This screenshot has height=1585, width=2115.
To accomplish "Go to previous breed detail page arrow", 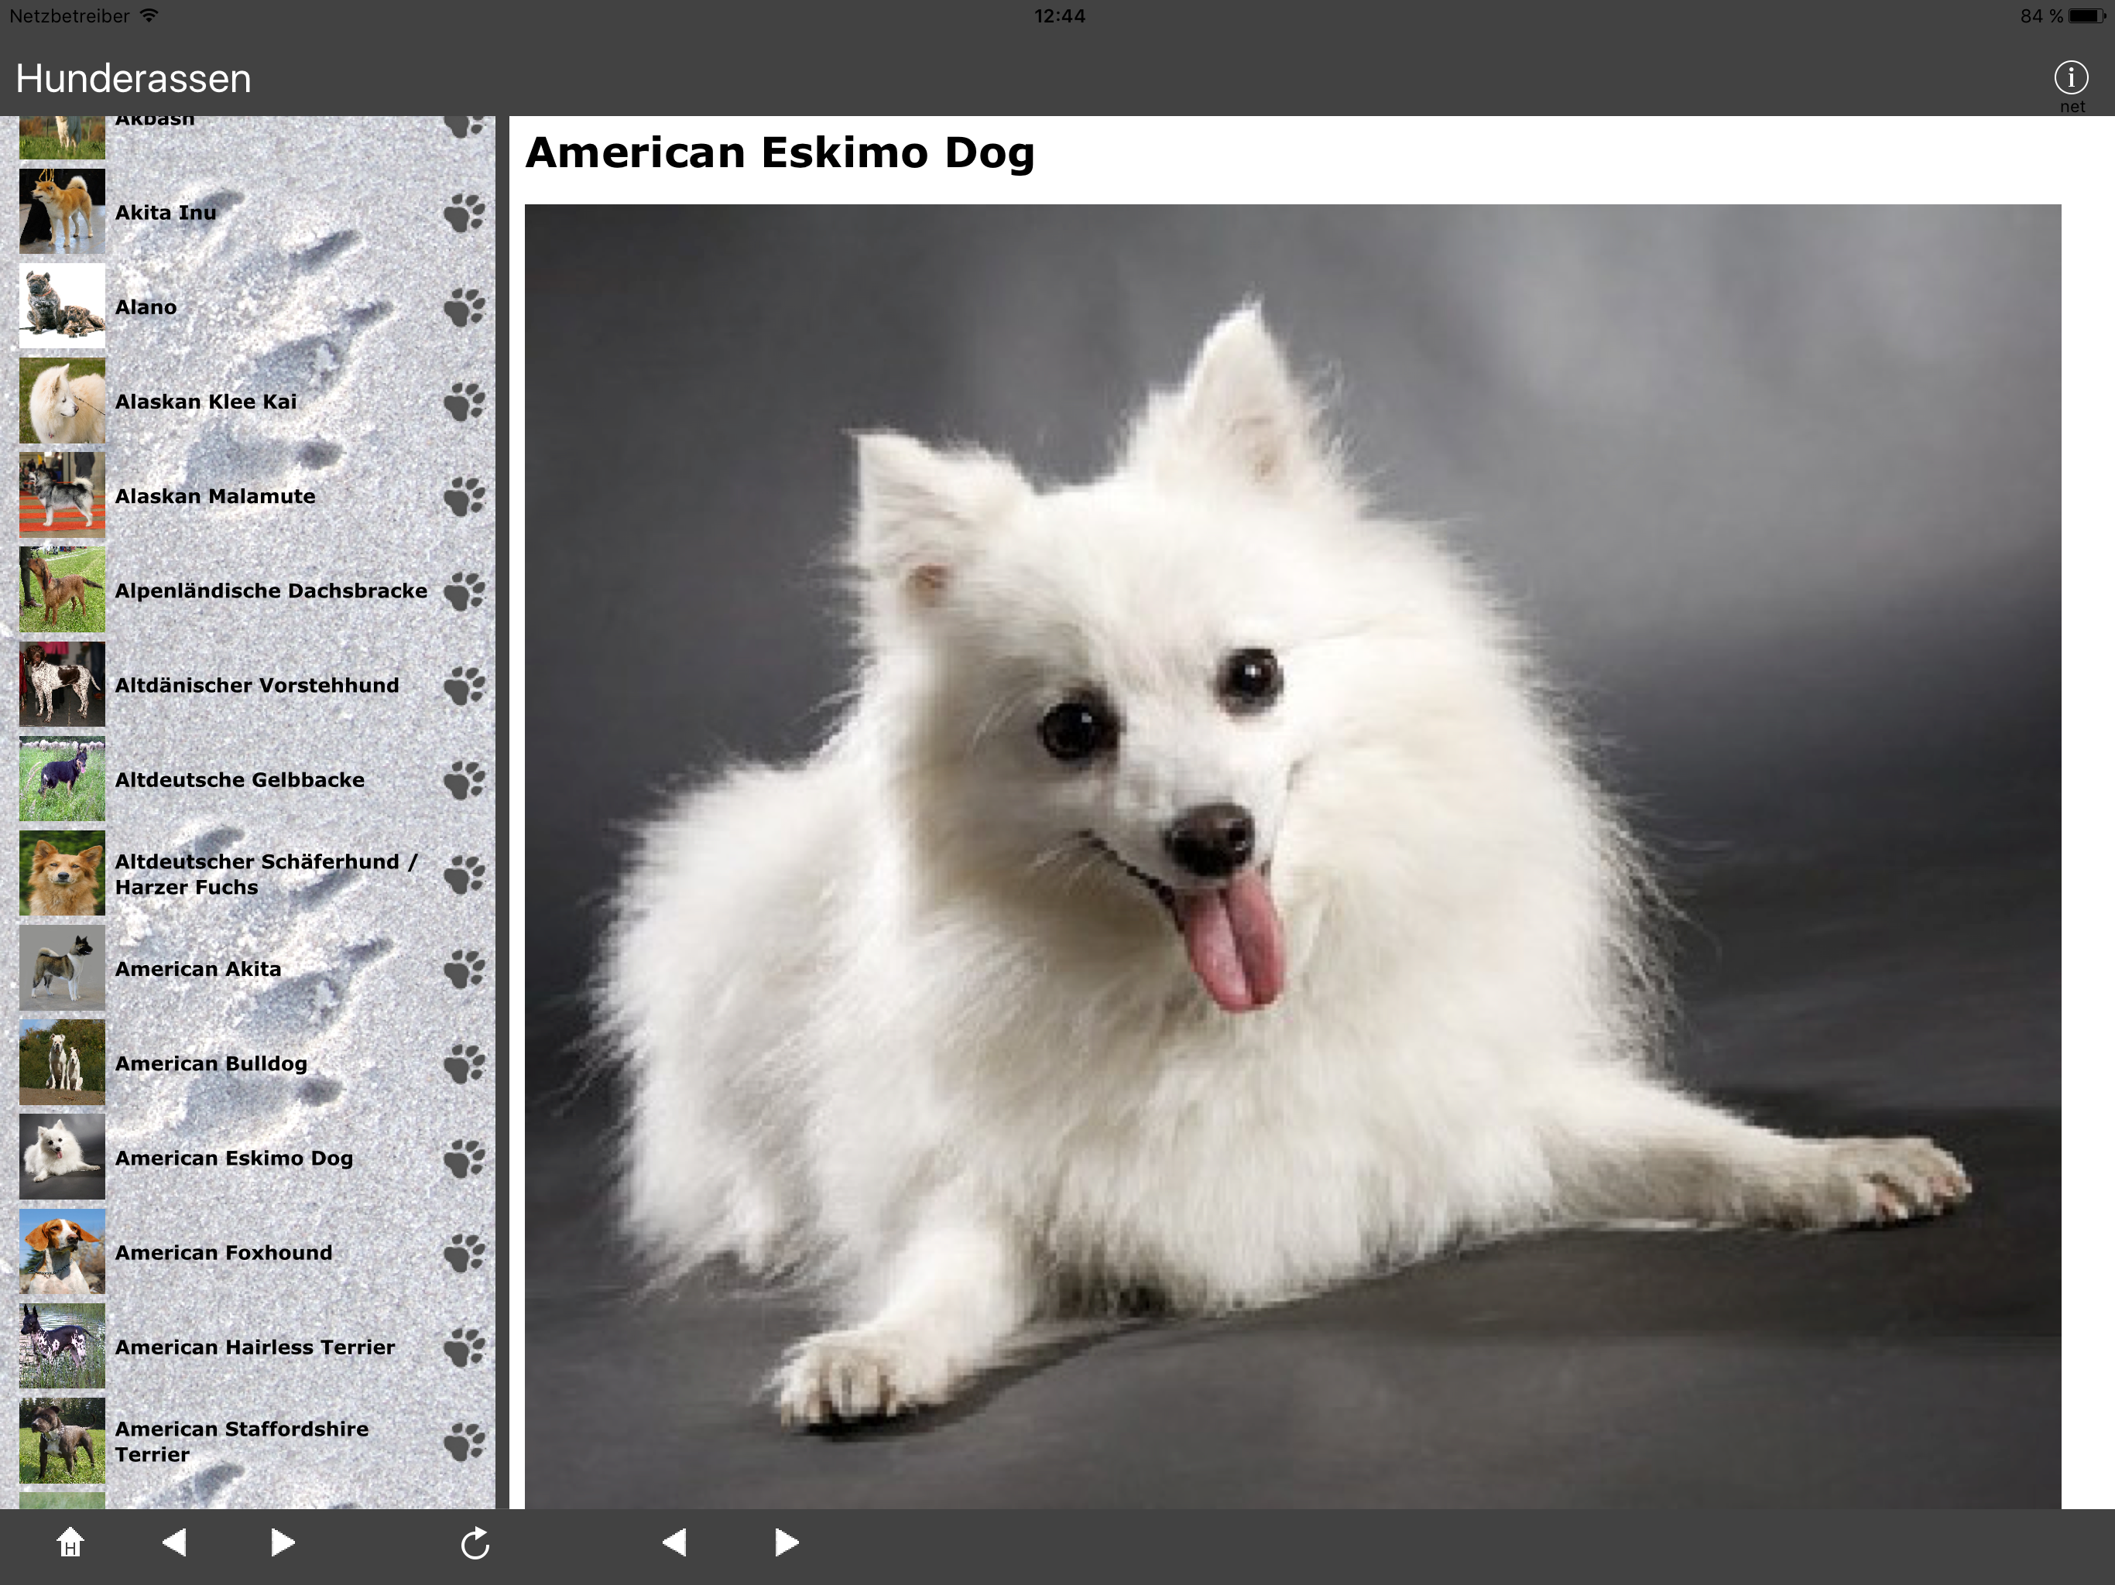I will coord(675,1542).
